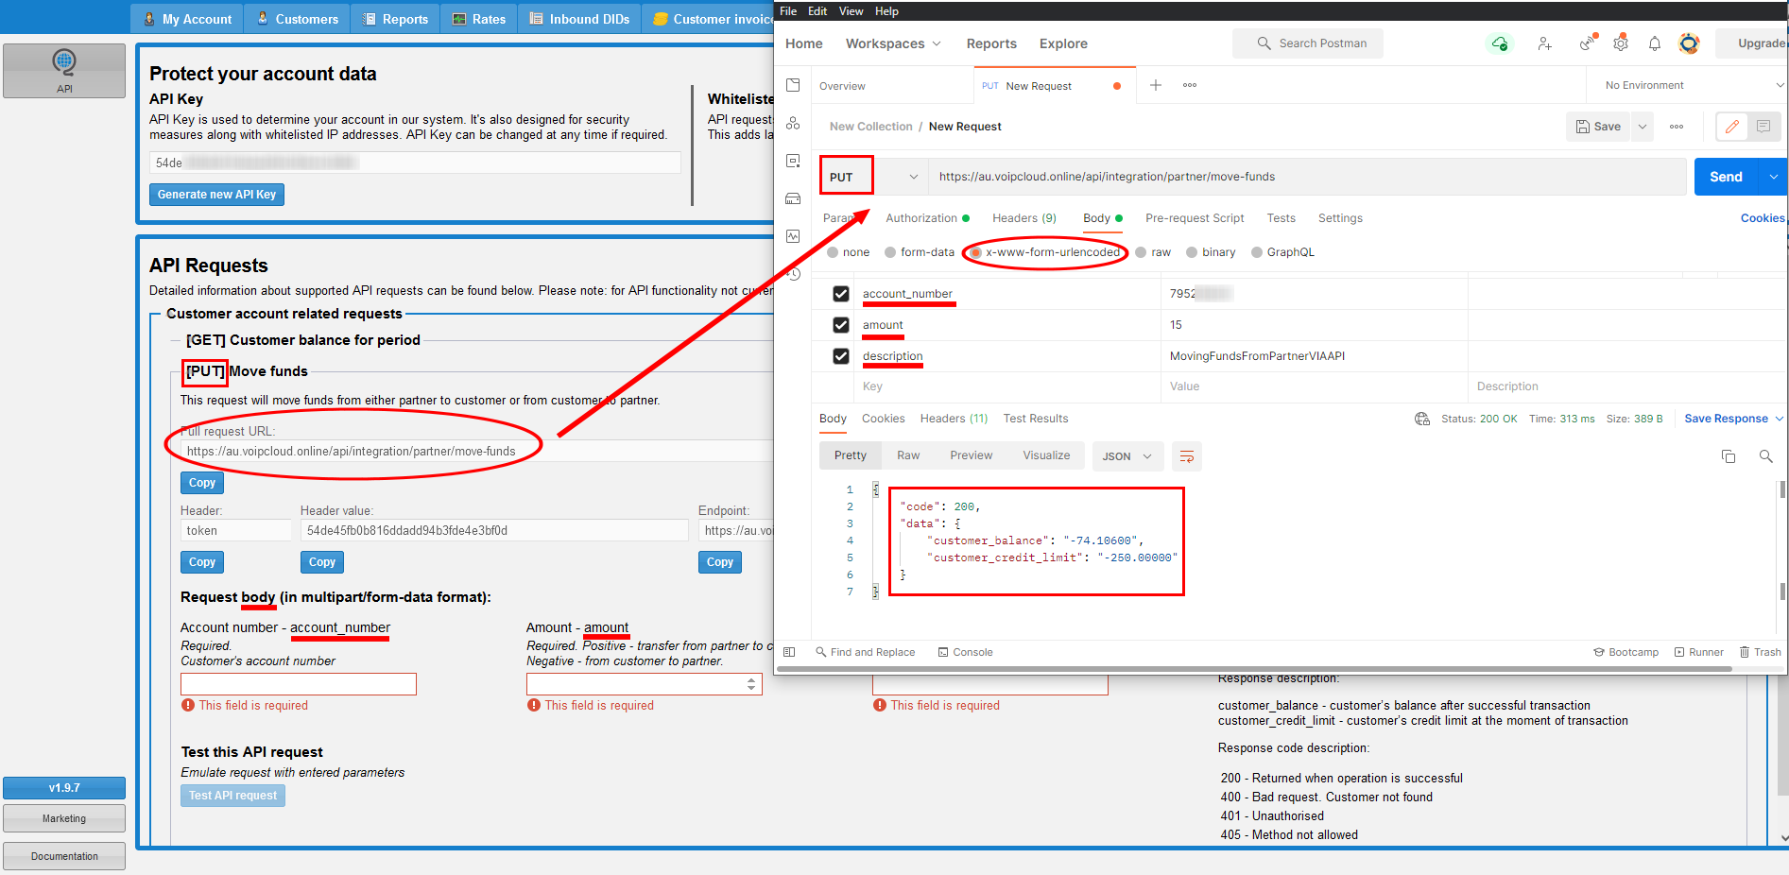The height and width of the screenshot is (875, 1789).
Task: Click Generate new API Key button
Action: pos(216,195)
